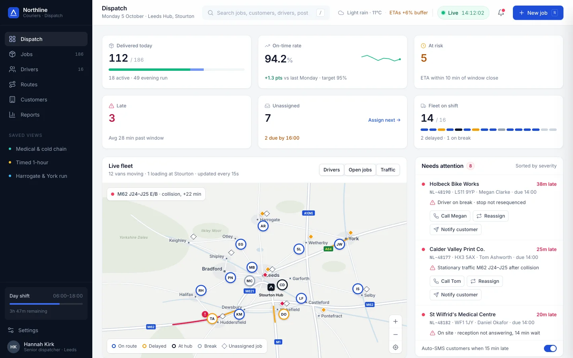Click Call Tom button
573x358 pixels.
(447, 281)
